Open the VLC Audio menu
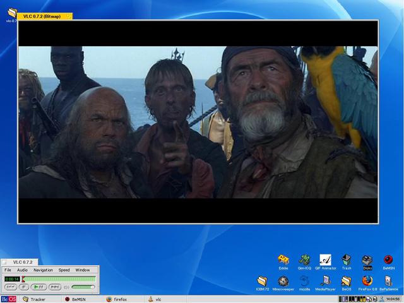 [23, 270]
